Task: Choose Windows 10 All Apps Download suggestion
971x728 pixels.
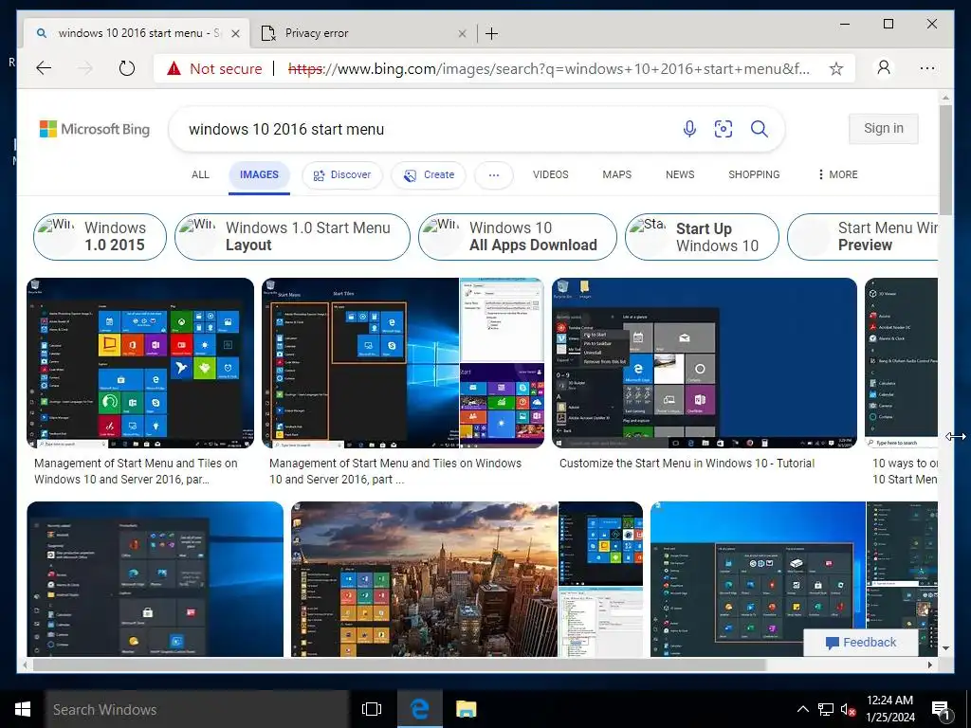Action: point(517,236)
